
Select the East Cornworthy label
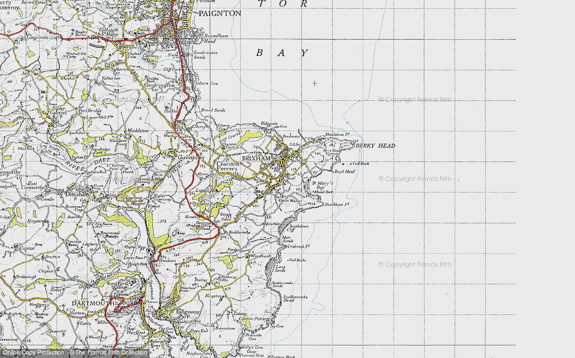click(33, 185)
